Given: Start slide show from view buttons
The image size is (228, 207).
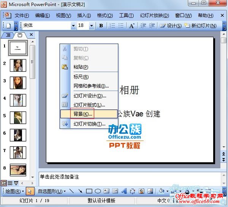Looking at the screenshot, I should (16, 183).
